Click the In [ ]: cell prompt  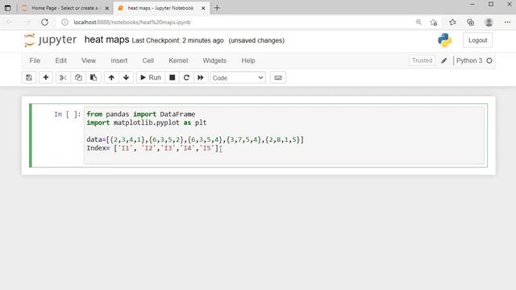click(67, 114)
